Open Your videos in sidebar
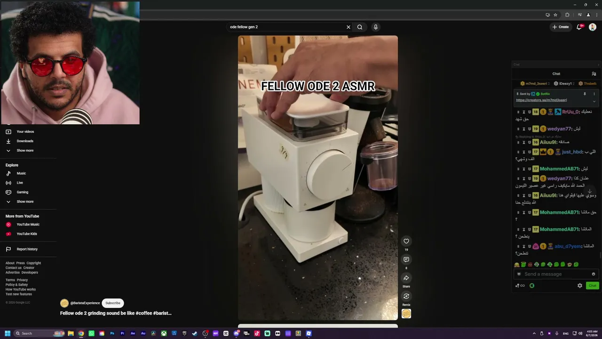The height and width of the screenshot is (339, 602). tap(25, 132)
